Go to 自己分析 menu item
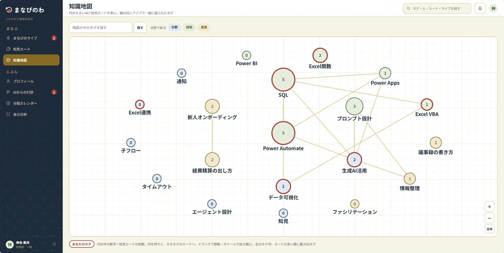Image resolution: width=504 pixels, height=253 pixels. [31, 114]
